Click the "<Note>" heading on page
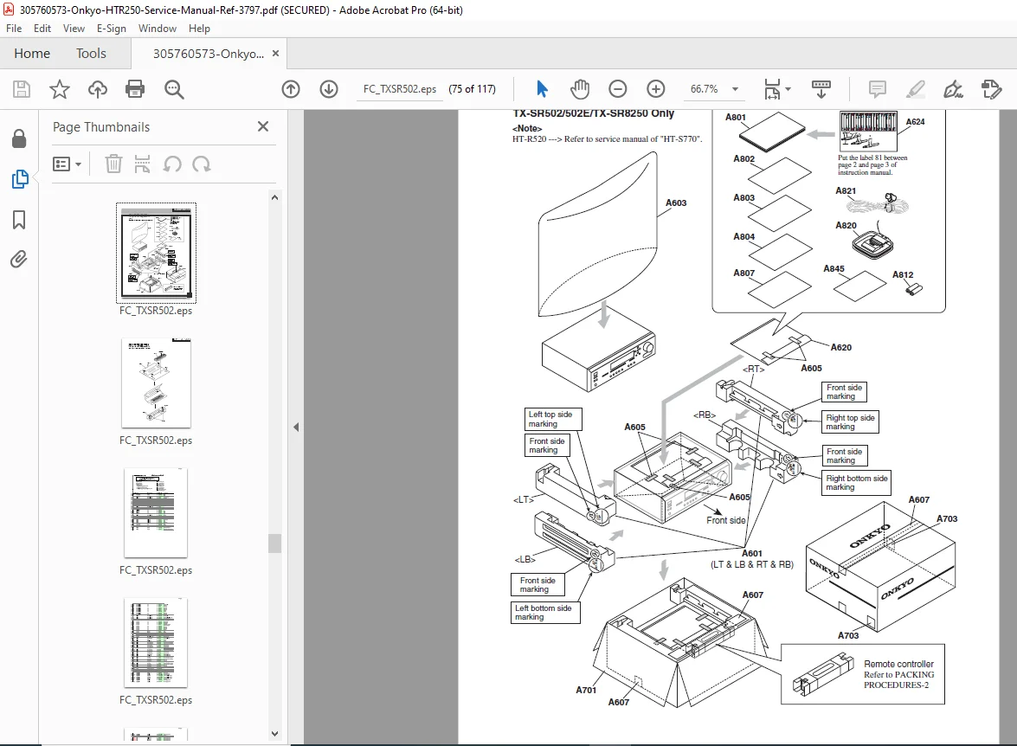 pyautogui.click(x=526, y=128)
